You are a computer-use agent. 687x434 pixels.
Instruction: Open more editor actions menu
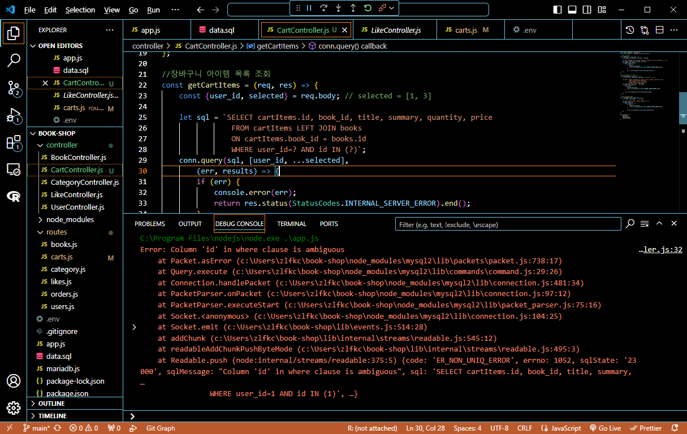coord(674,30)
